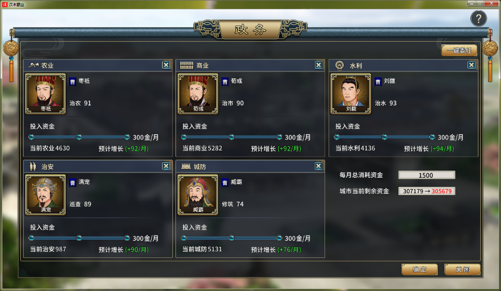The width and height of the screenshot is (501, 291).
Task: Set city defense slider to maximum notch
Action: (x=279, y=238)
